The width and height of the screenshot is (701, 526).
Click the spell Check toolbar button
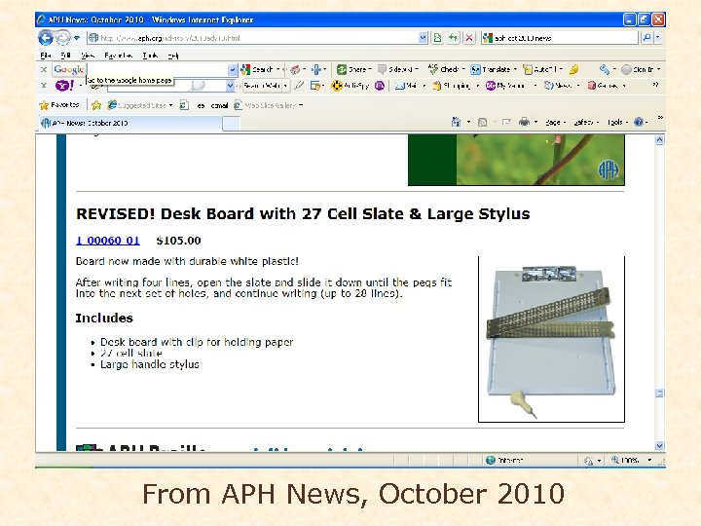point(446,69)
